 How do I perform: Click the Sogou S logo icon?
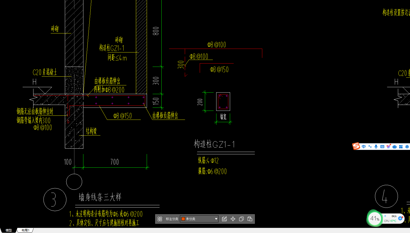pyautogui.click(x=356, y=146)
